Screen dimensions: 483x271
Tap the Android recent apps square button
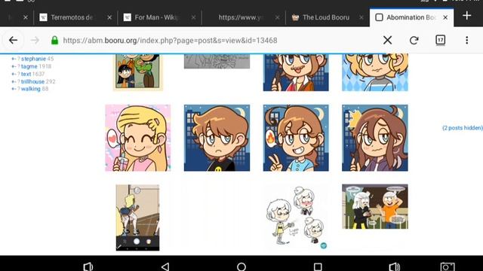[318, 266]
